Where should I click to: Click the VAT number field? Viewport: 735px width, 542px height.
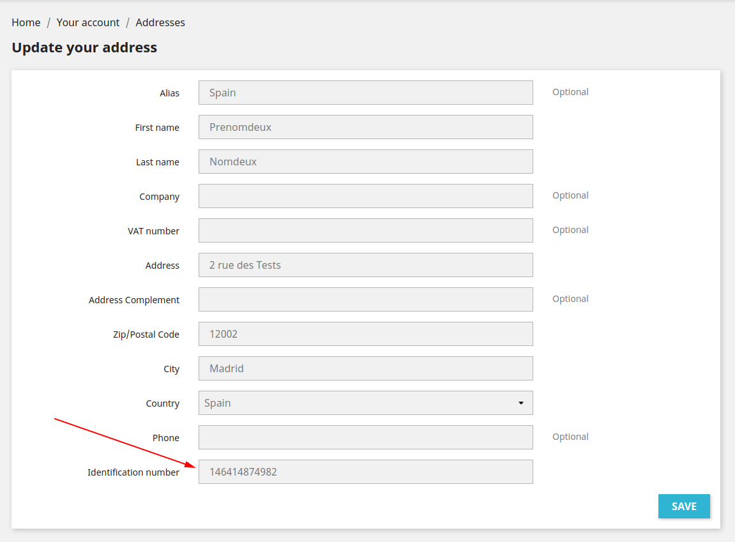pos(365,230)
